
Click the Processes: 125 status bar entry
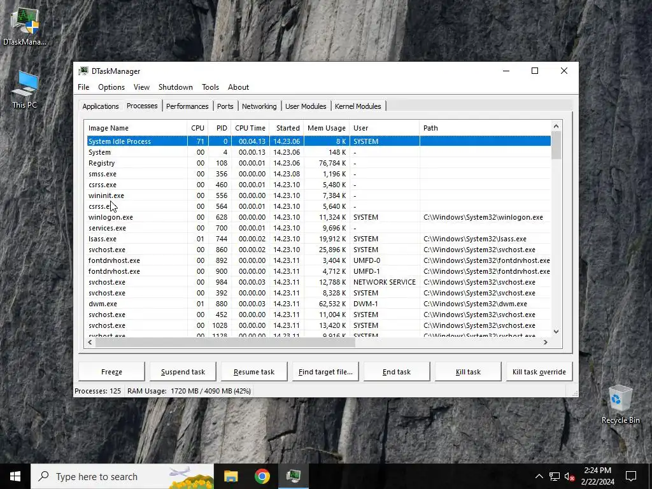point(97,391)
